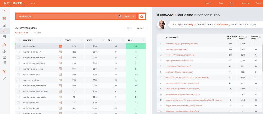Viewport: 263px width, 114px height.
Task: Open the Contact menu item
Action: tap(259, 3)
